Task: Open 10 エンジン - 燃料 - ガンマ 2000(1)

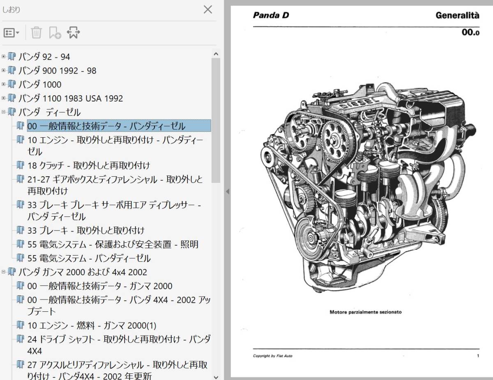Action: tap(92, 326)
